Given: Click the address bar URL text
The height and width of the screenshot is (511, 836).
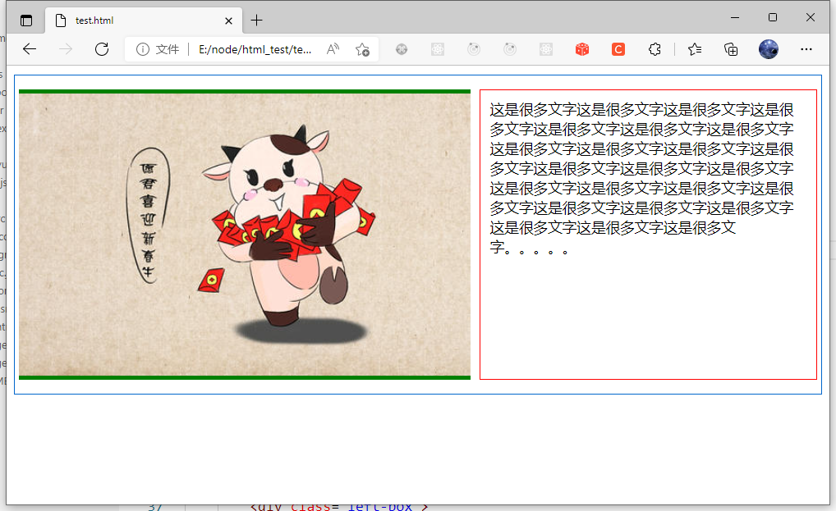Looking at the screenshot, I should coord(255,49).
